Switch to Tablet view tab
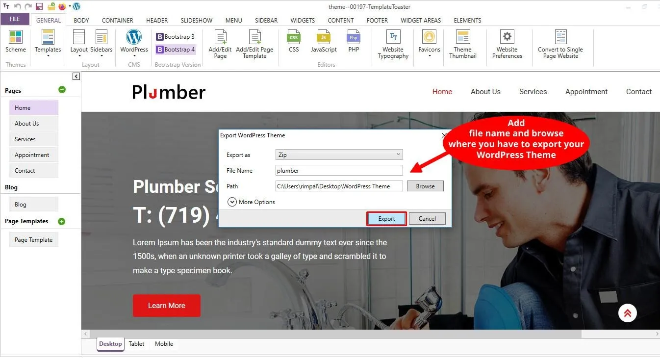The height and width of the screenshot is (363, 660). click(136, 344)
